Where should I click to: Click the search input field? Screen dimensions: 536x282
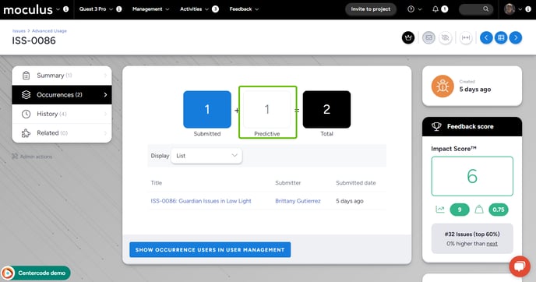coord(476,9)
